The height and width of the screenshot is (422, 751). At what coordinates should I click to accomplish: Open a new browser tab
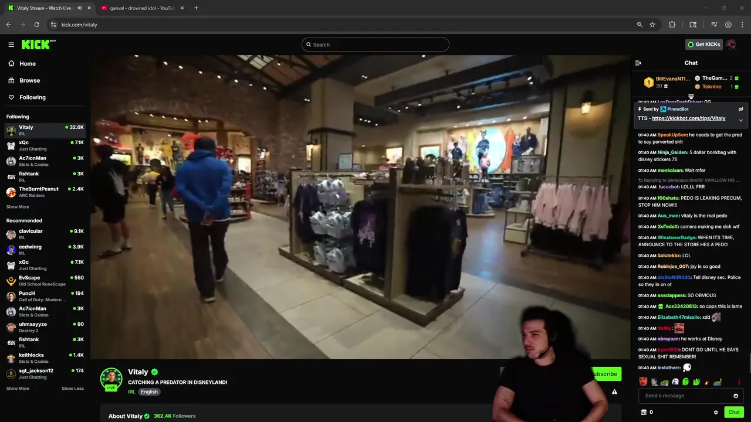coord(196,8)
